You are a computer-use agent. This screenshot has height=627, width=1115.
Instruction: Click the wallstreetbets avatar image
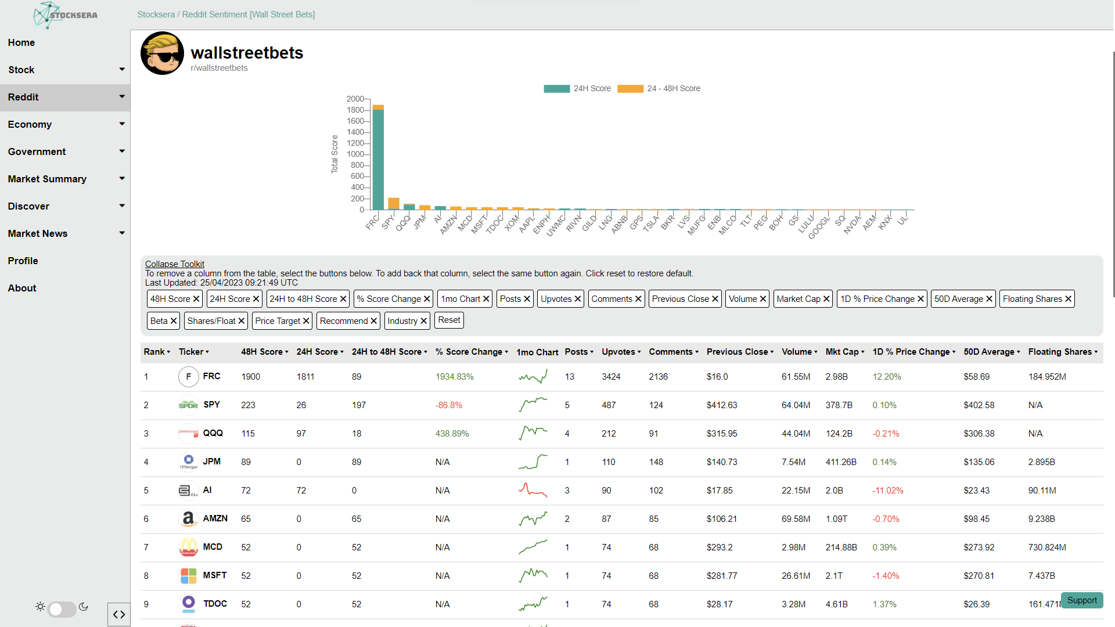tap(162, 53)
